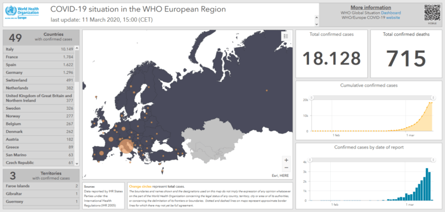Click the tallest bar in daily cases chart
The image size is (445, 212).
pos(427,184)
